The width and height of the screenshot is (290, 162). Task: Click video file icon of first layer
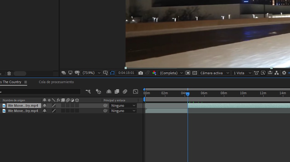coord(4,106)
